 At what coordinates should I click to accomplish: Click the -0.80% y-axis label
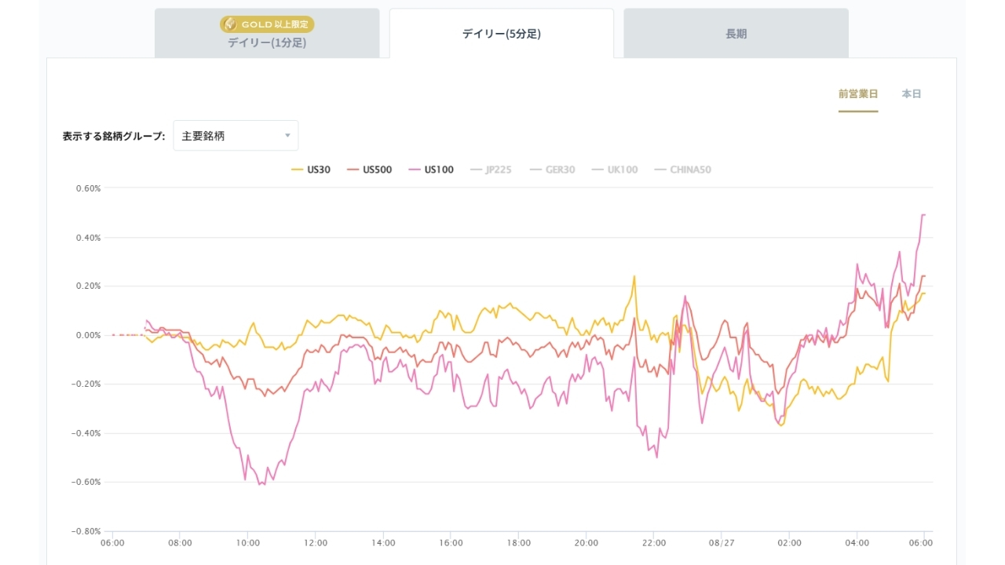pos(87,531)
